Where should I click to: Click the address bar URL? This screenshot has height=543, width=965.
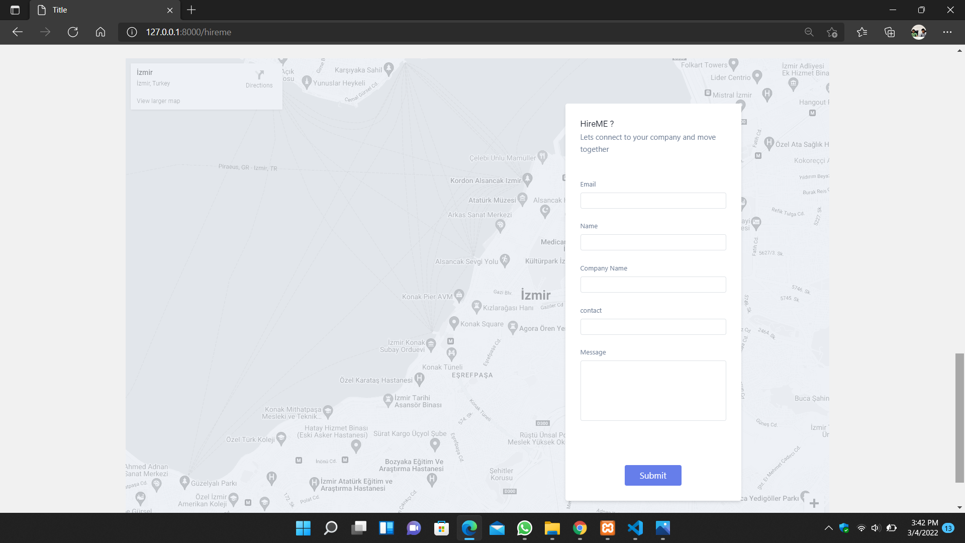tap(188, 32)
